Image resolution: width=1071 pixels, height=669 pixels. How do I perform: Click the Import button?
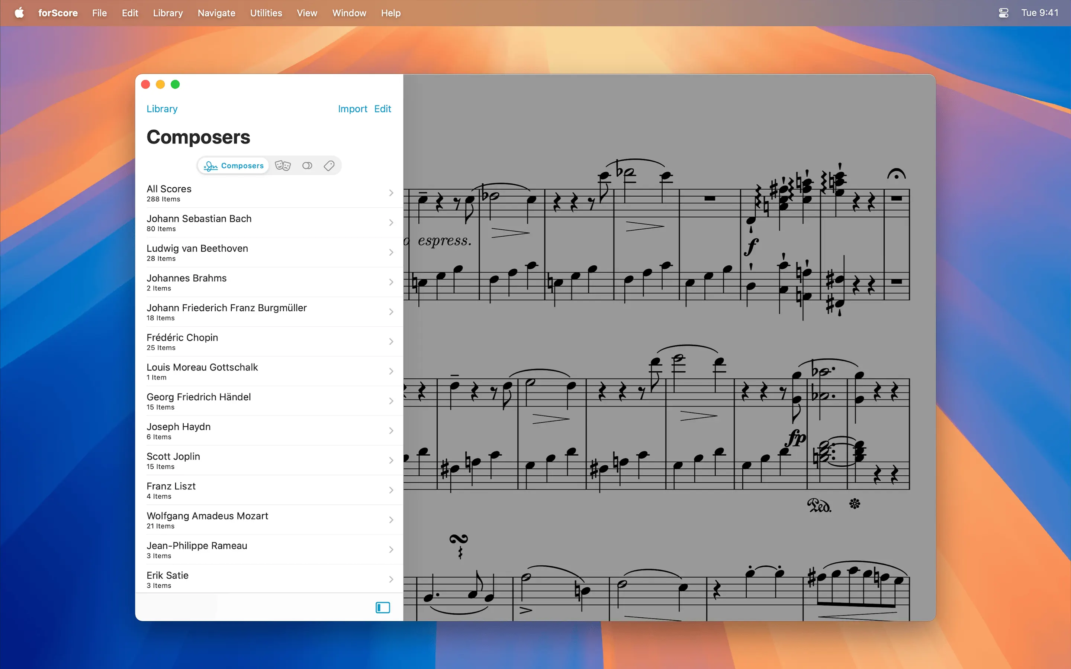[352, 109]
